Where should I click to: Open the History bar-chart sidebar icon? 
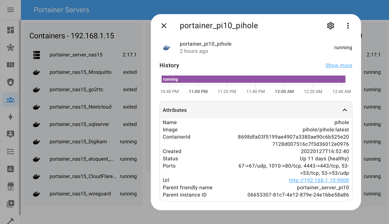click(10, 169)
